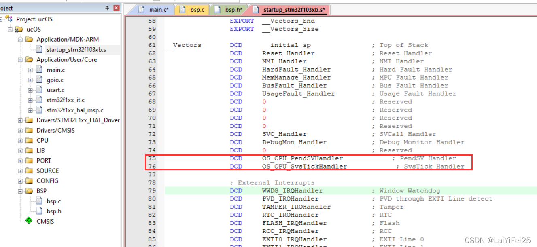537x247 pixels.
Task: Click the ucOS target folder icon
Action: point(19,29)
